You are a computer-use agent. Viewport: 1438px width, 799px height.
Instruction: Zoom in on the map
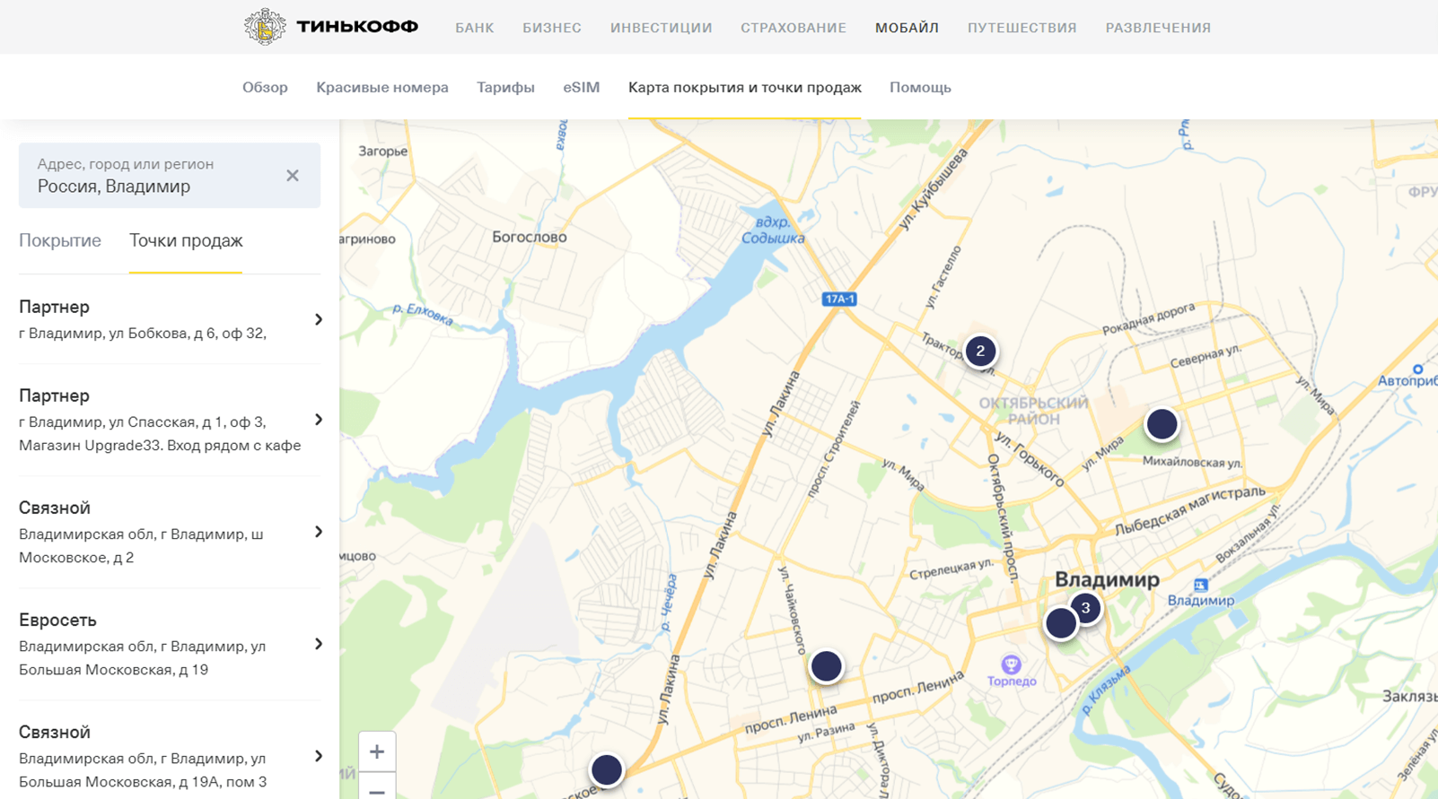tap(377, 751)
